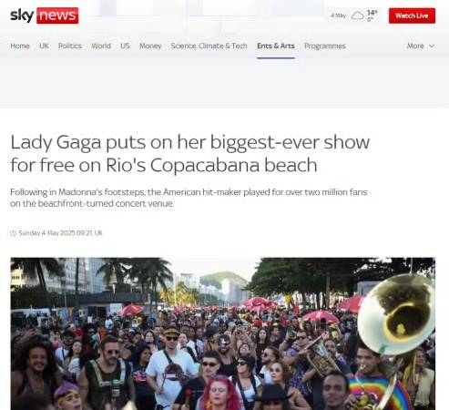Open the Programmes section
Image resolution: width=449 pixels, height=410 pixels.
coord(325,46)
